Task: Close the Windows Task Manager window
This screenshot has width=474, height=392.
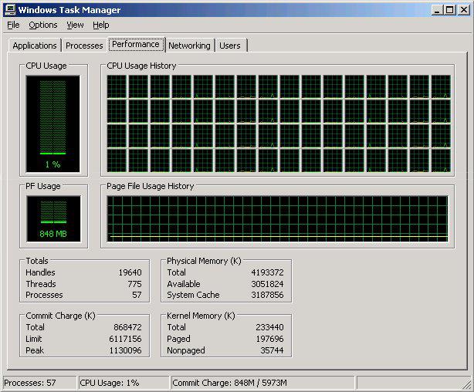Action: tap(462, 10)
